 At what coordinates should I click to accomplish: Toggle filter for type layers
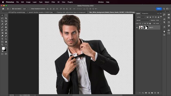click(153, 17)
